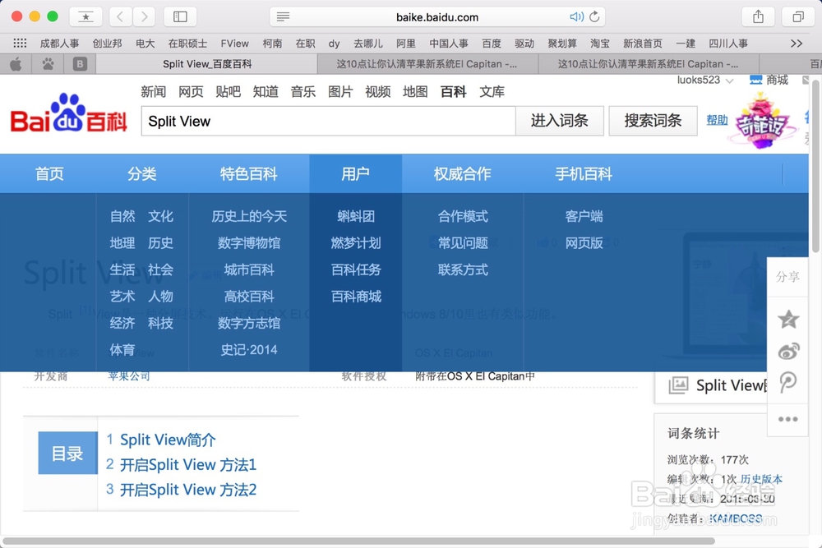The height and width of the screenshot is (548, 822).
Task: Show the Safari sidebar icon
Action: (179, 16)
